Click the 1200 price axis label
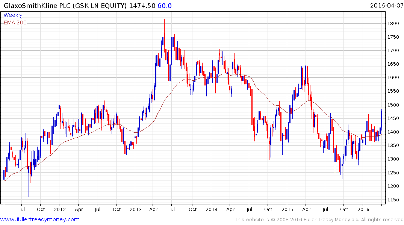This screenshot has width=404, height=225. coord(393,186)
